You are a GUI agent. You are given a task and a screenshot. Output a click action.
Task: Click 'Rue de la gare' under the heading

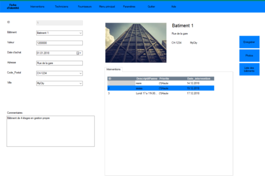[180, 34]
